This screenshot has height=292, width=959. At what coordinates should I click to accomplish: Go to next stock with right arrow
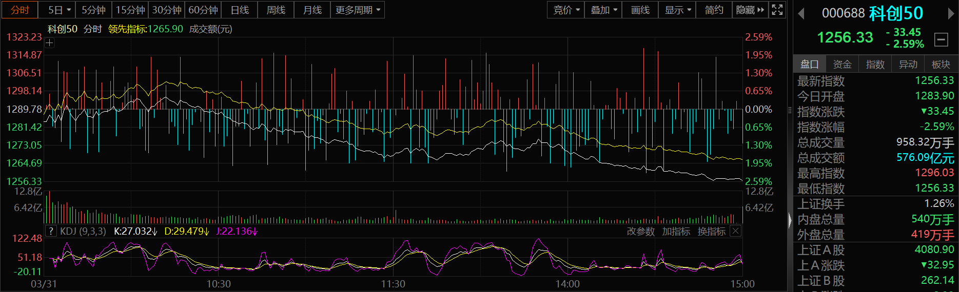pyautogui.click(x=951, y=14)
